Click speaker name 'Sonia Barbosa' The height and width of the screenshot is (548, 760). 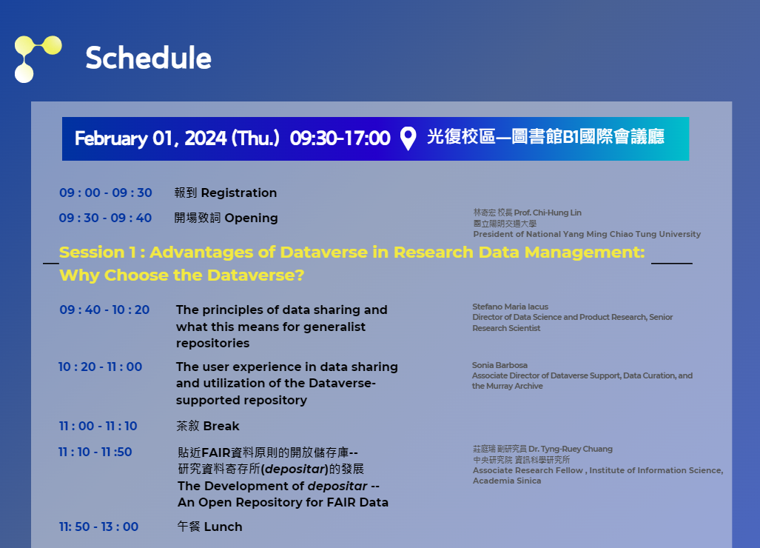point(500,365)
